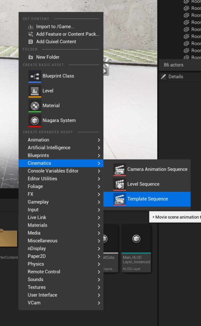Expand the Input submenu arrow

[99, 210]
